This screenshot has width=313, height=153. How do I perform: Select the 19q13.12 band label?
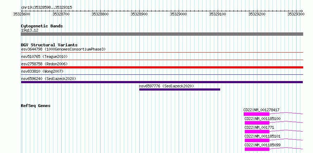30,31
